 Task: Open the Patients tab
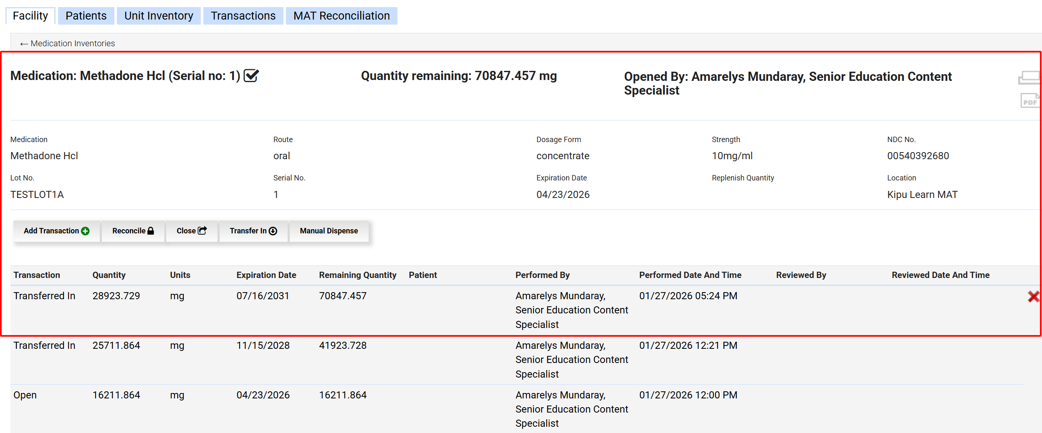[86, 16]
